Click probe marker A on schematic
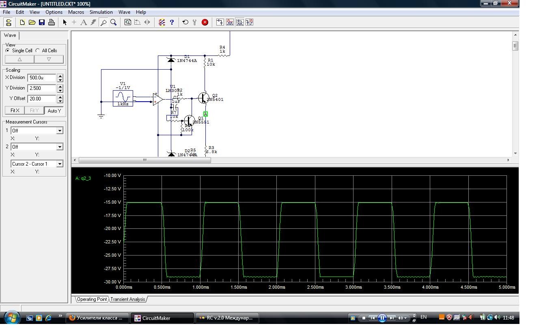541x328 pixels. (205, 114)
